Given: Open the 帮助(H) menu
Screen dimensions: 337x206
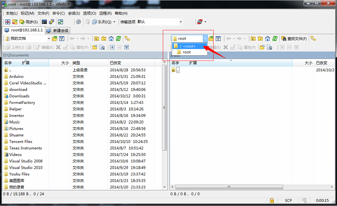Looking at the screenshot, I should click(121, 13).
